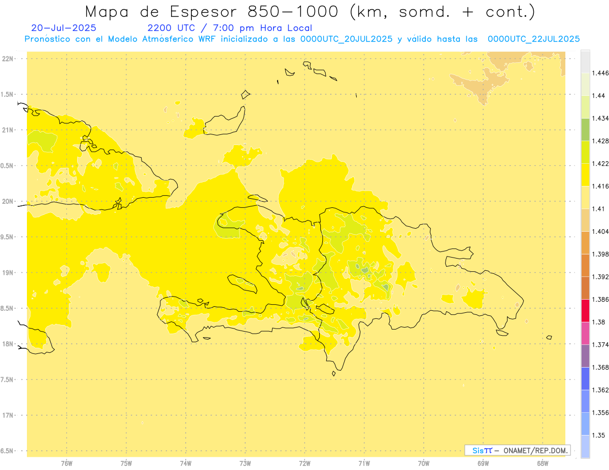Image resolution: width=609 pixels, height=470 pixels.
Task: Click the scale value '1.428'
Action: click(600, 141)
